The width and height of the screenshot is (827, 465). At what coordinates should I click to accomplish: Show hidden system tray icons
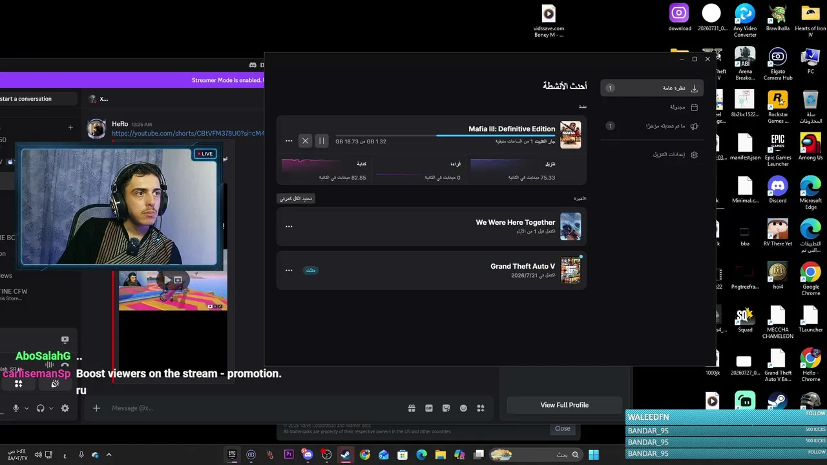tap(109, 455)
